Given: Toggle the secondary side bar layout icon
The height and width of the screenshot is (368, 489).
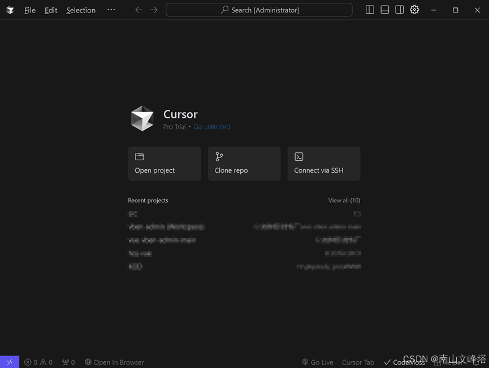Looking at the screenshot, I should tap(400, 10).
